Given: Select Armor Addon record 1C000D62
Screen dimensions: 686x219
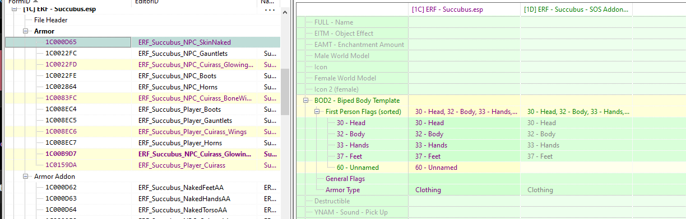Looking at the screenshot, I should [61, 188].
